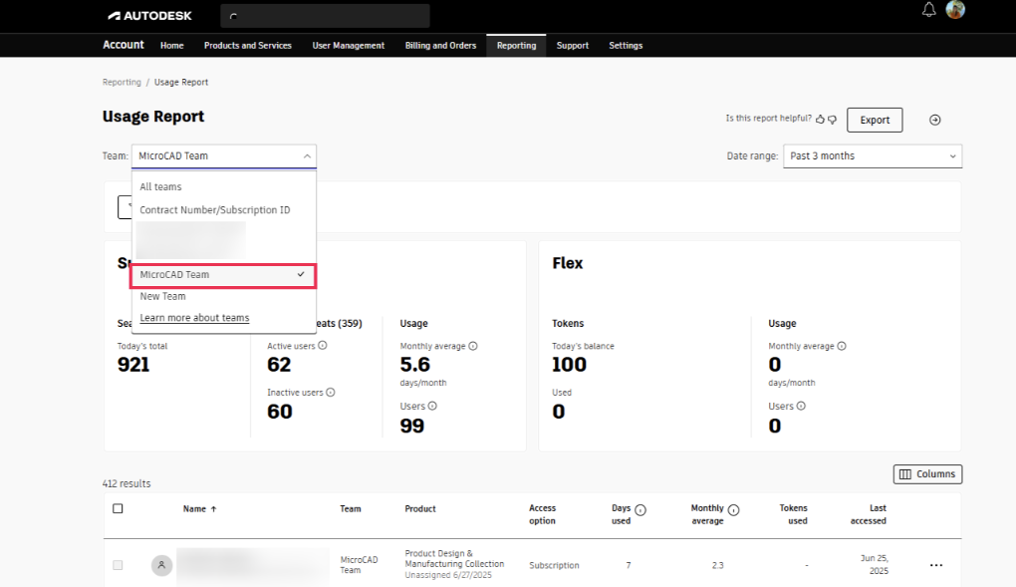Go to the Billing and Orders tab

(x=440, y=45)
